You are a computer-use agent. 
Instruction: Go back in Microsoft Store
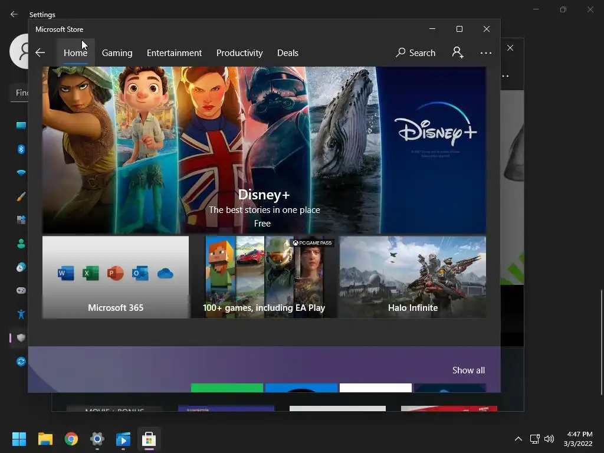click(x=40, y=52)
